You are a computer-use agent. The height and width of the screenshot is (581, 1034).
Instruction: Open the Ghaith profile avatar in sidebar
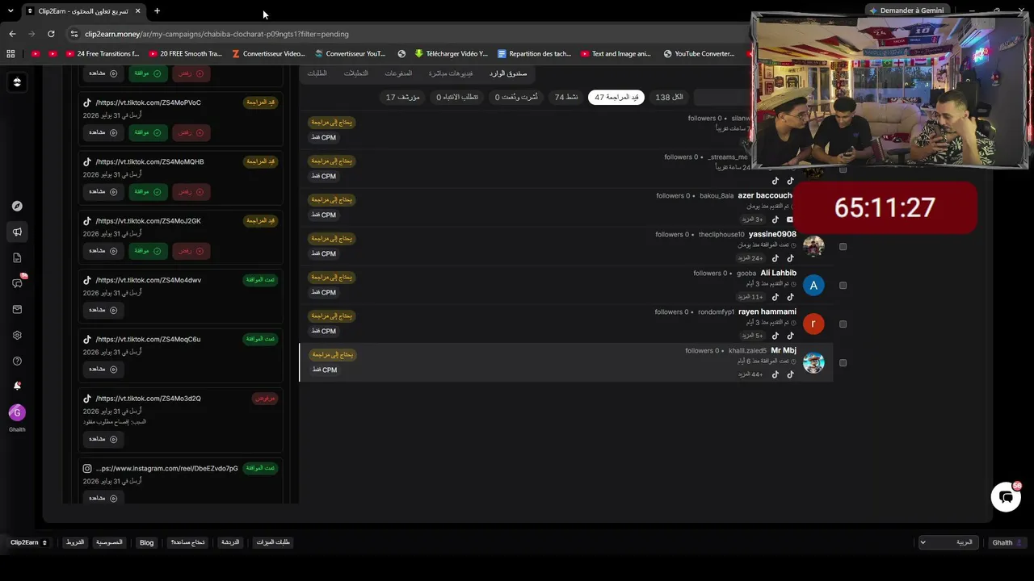click(17, 412)
